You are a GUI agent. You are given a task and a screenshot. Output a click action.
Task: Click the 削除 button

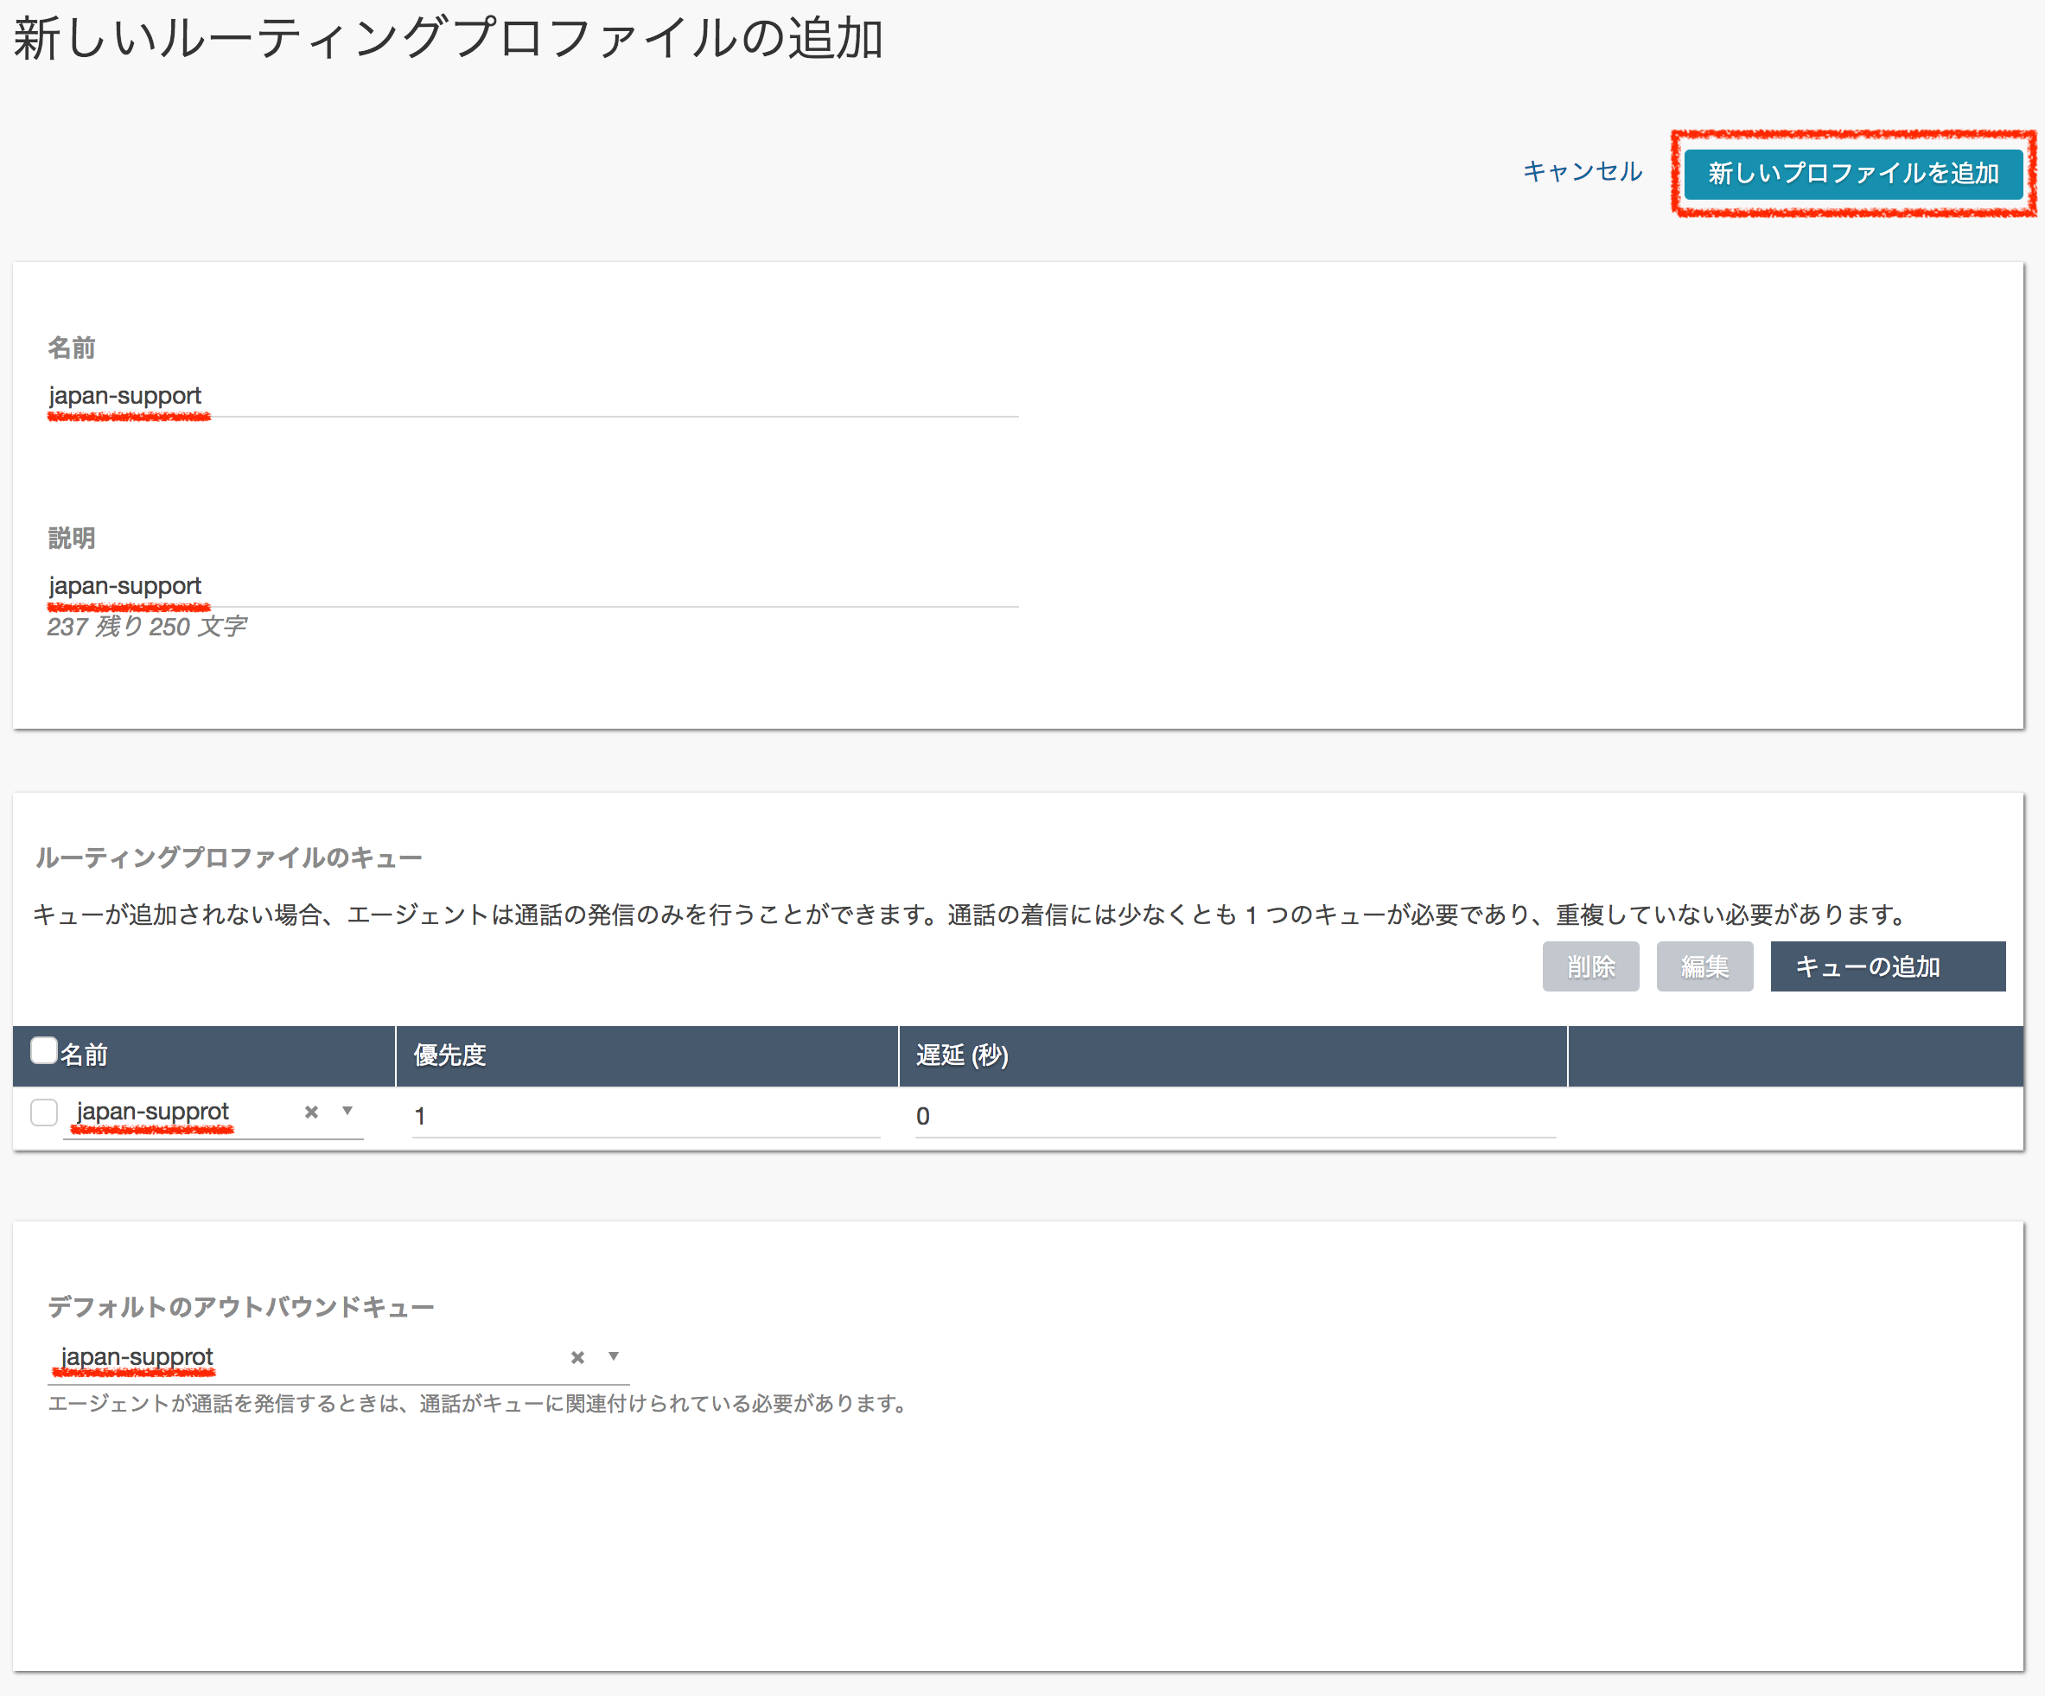(x=1591, y=966)
